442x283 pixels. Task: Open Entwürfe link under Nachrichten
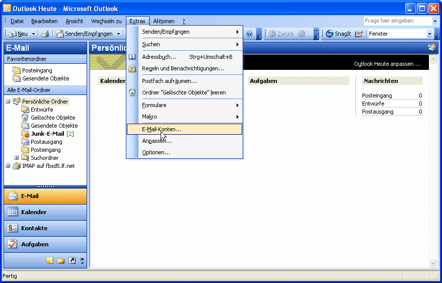point(373,104)
